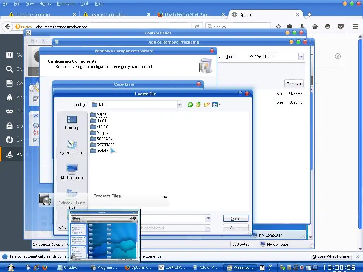
Task: Click the chat bubble icon in Firefox toolbar
Action: click(x=328, y=27)
